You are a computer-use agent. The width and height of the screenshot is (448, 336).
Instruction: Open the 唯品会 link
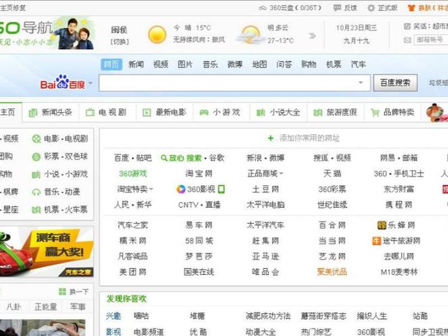tap(265, 272)
